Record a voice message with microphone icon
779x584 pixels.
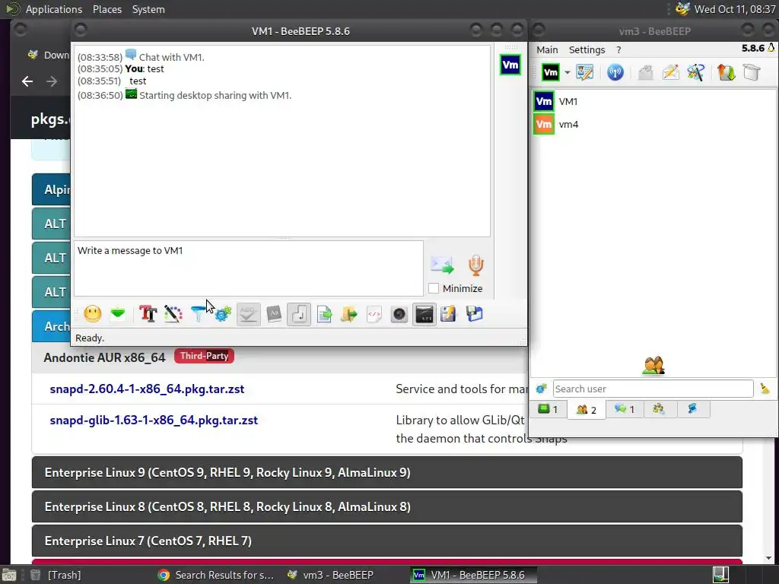[x=476, y=265]
